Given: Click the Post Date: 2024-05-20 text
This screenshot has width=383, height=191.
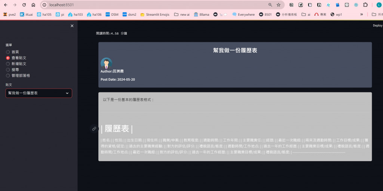Looking at the screenshot, I should (x=118, y=80).
